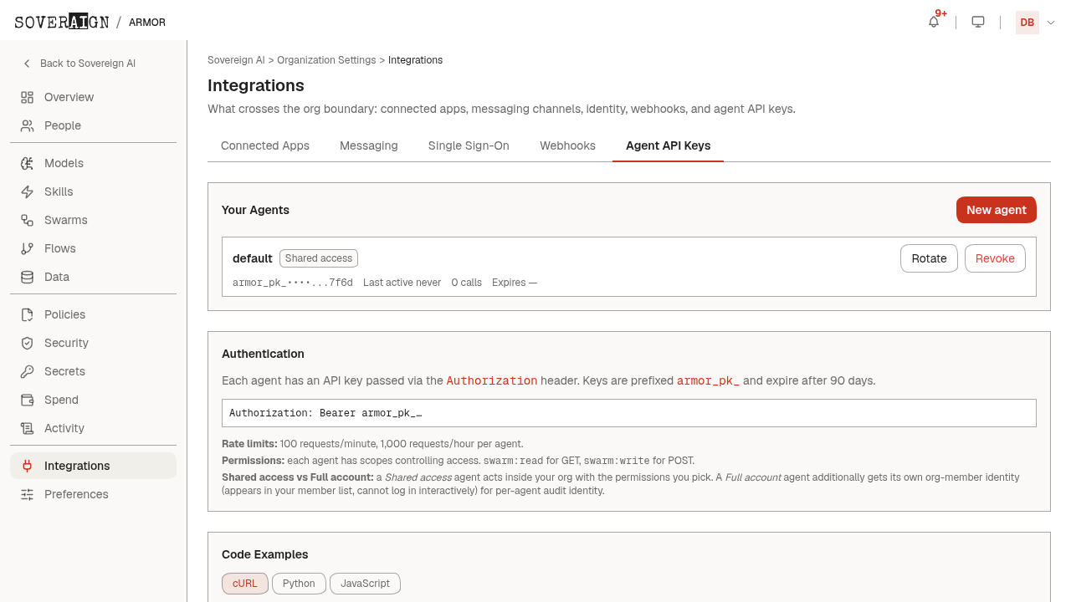Screen dimensions: 1071x602
Task: Open Models in the sidebar
Action: [x=93, y=163]
